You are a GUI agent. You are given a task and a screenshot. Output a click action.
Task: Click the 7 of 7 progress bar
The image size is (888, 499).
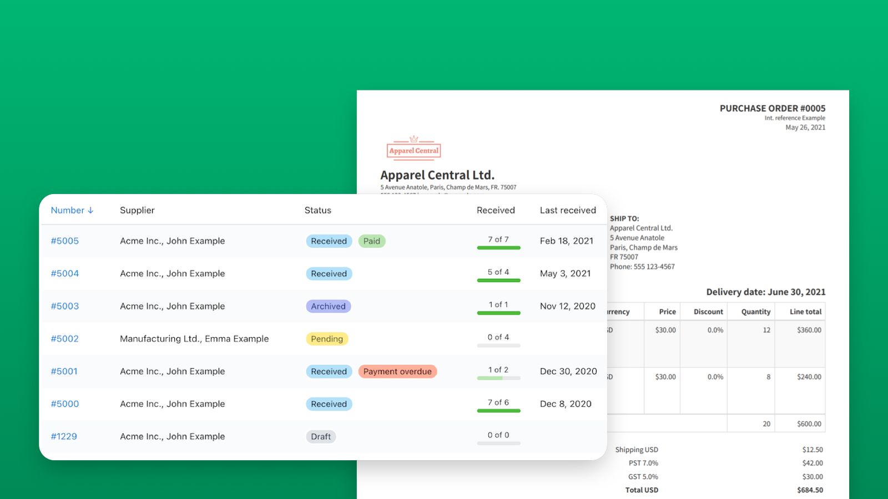(498, 248)
